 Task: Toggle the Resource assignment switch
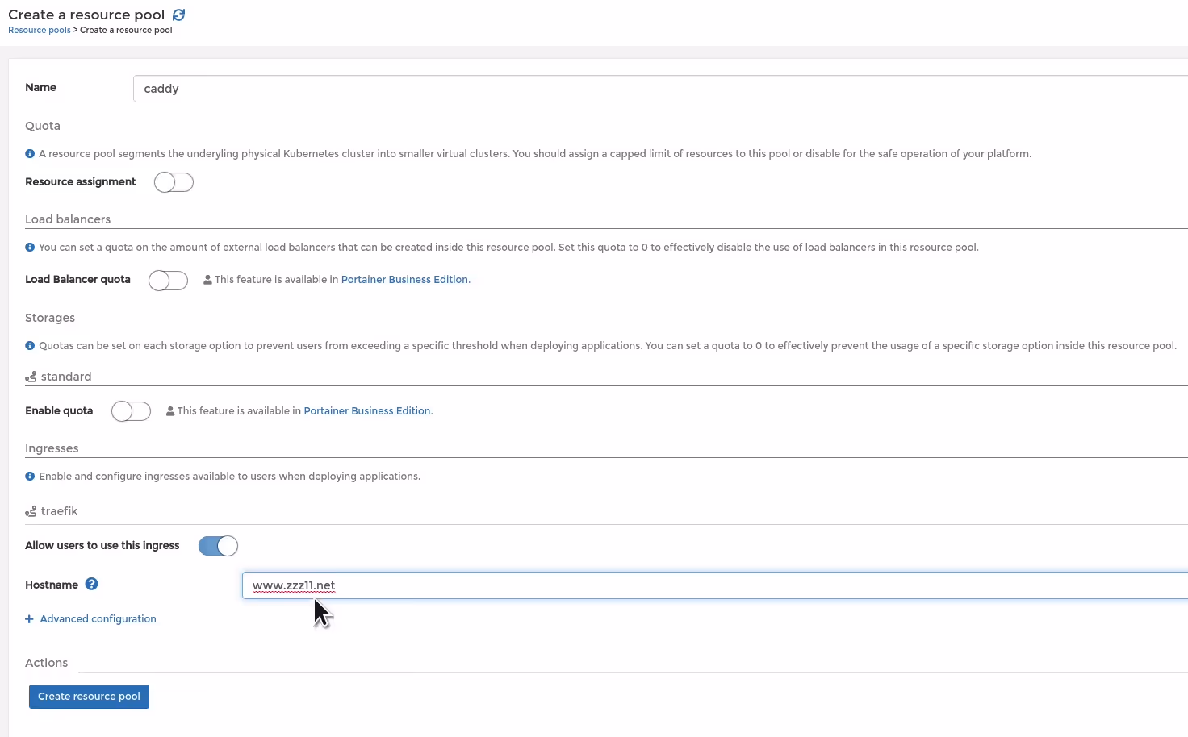pos(174,182)
